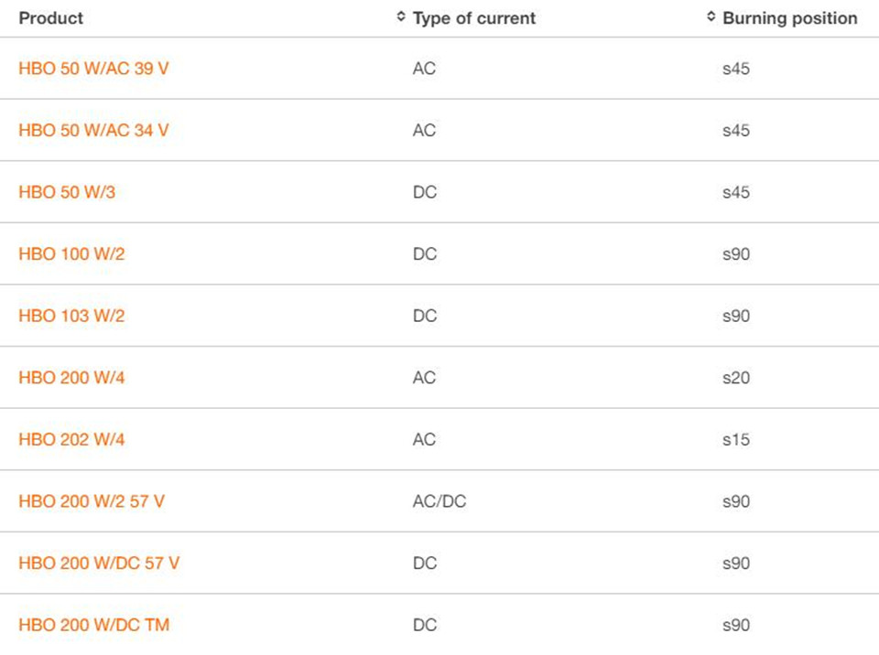Open the HBO 200 W/2 57 V link
The width and height of the screenshot is (879, 655).
92,501
